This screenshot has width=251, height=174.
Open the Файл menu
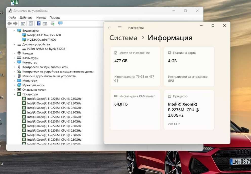coord(12,18)
